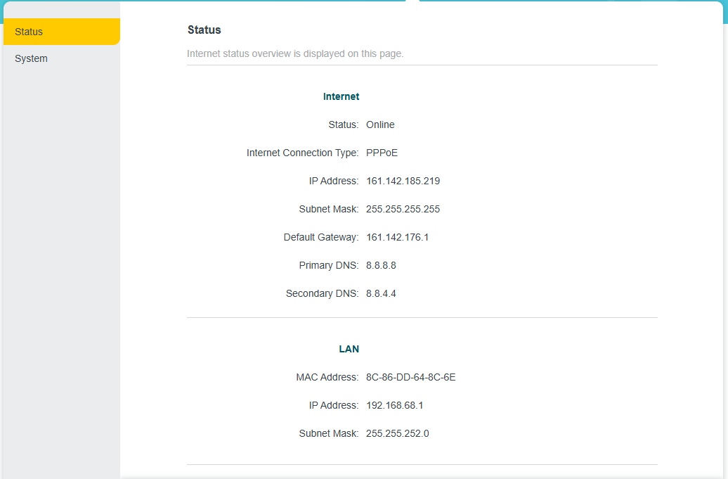Click the LAN section heading
This screenshot has height=479, width=728.
point(349,349)
